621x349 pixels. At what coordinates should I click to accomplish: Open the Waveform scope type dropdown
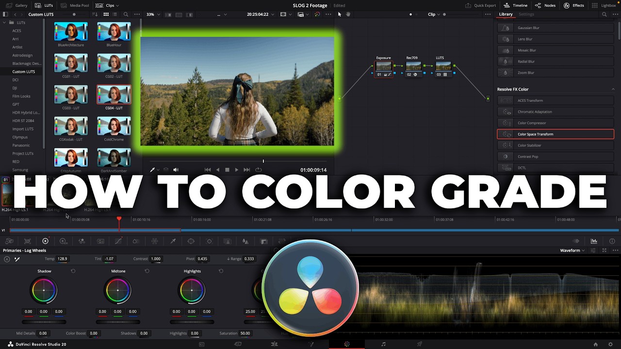[x=572, y=251]
